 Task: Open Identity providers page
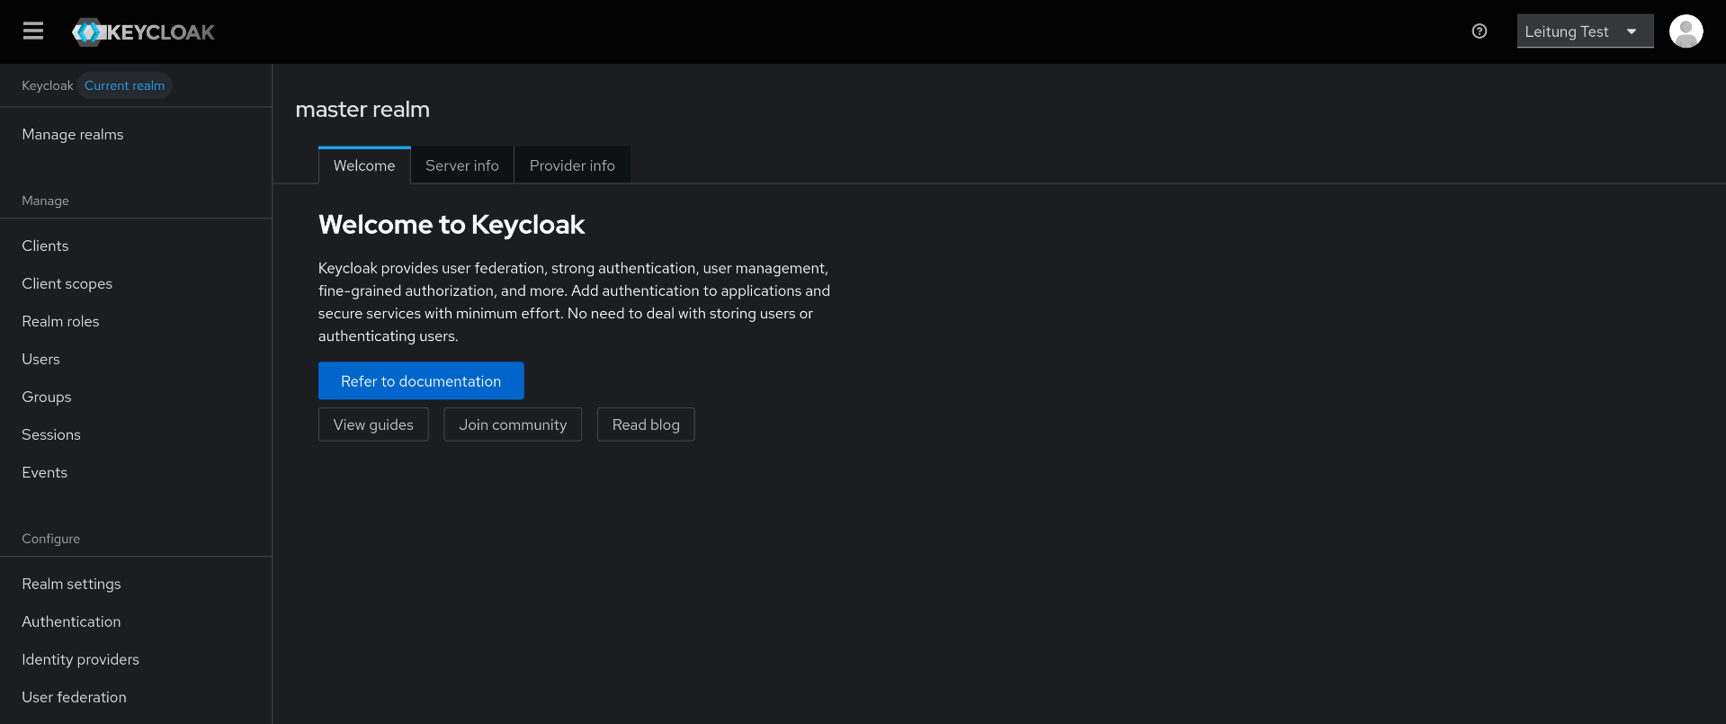[x=136, y=659]
